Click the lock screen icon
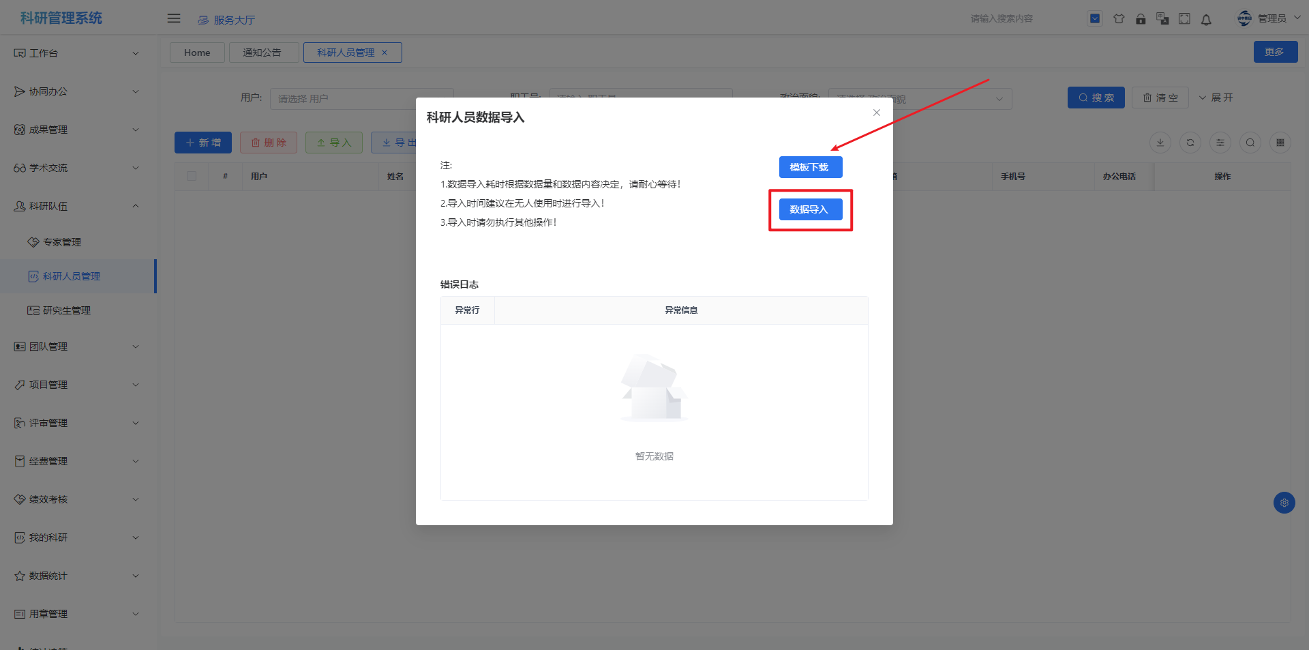 (x=1141, y=19)
